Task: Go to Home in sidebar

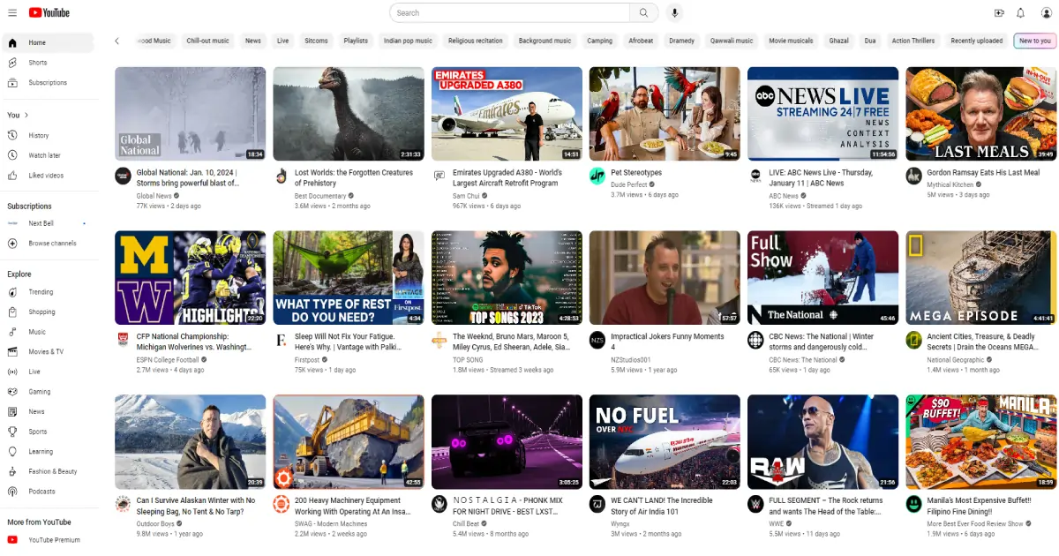Action: [x=47, y=42]
